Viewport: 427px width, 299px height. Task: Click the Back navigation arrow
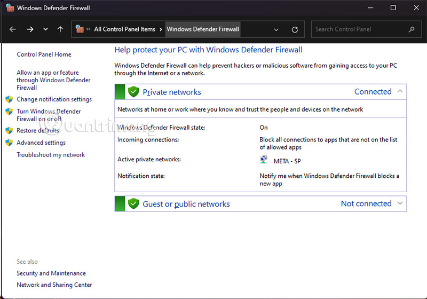tap(13, 29)
